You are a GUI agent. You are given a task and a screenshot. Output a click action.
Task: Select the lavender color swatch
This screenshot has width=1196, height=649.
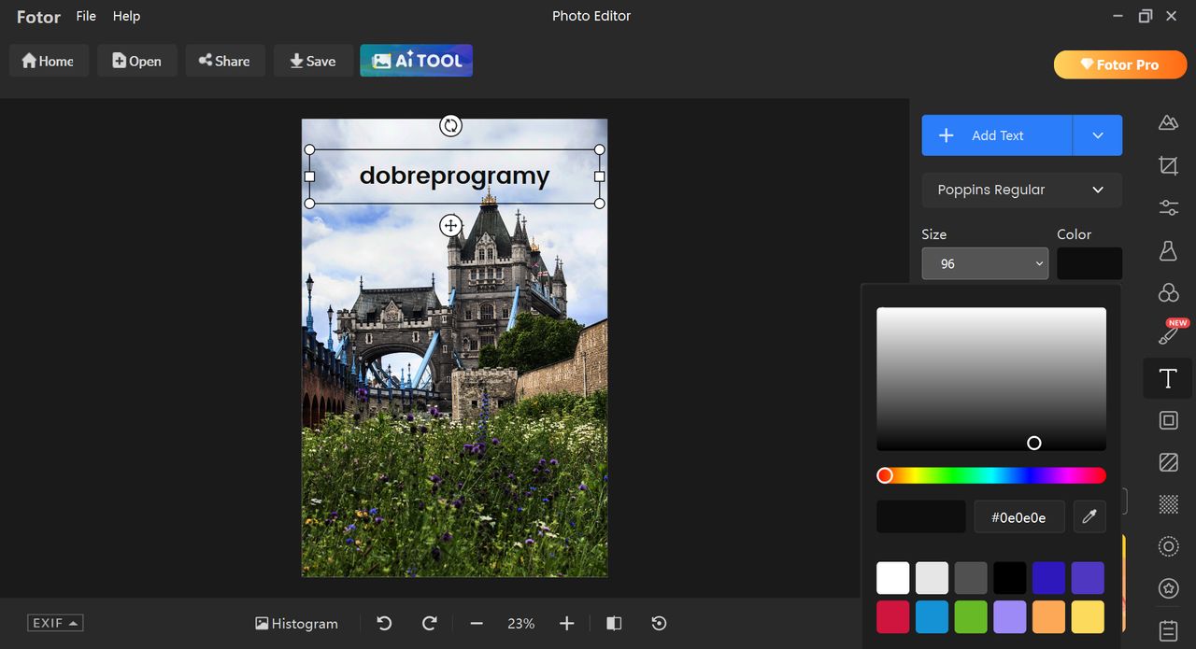1010,616
